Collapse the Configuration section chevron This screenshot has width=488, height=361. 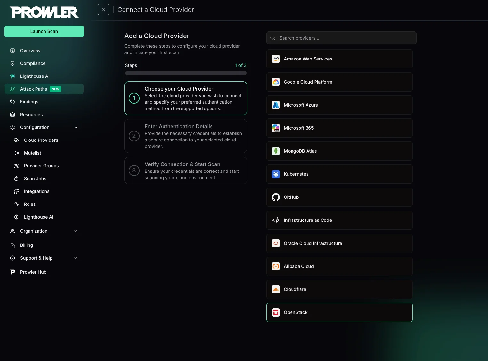pos(76,127)
